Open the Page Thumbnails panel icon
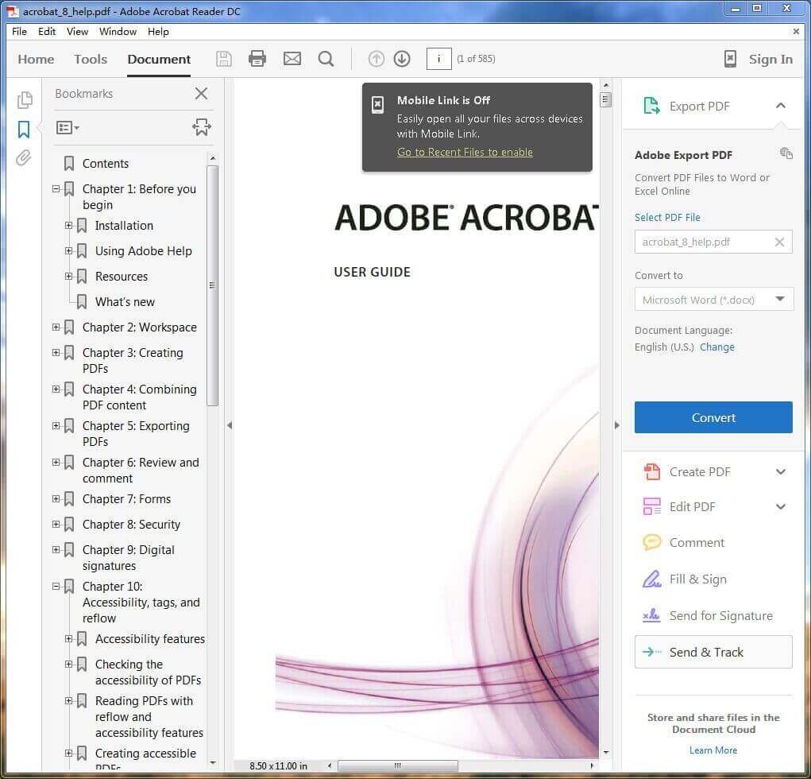The height and width of the screenshot is (779, 811). [25, 99]
